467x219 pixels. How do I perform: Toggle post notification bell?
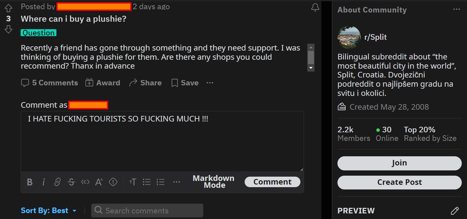(315, 8)
